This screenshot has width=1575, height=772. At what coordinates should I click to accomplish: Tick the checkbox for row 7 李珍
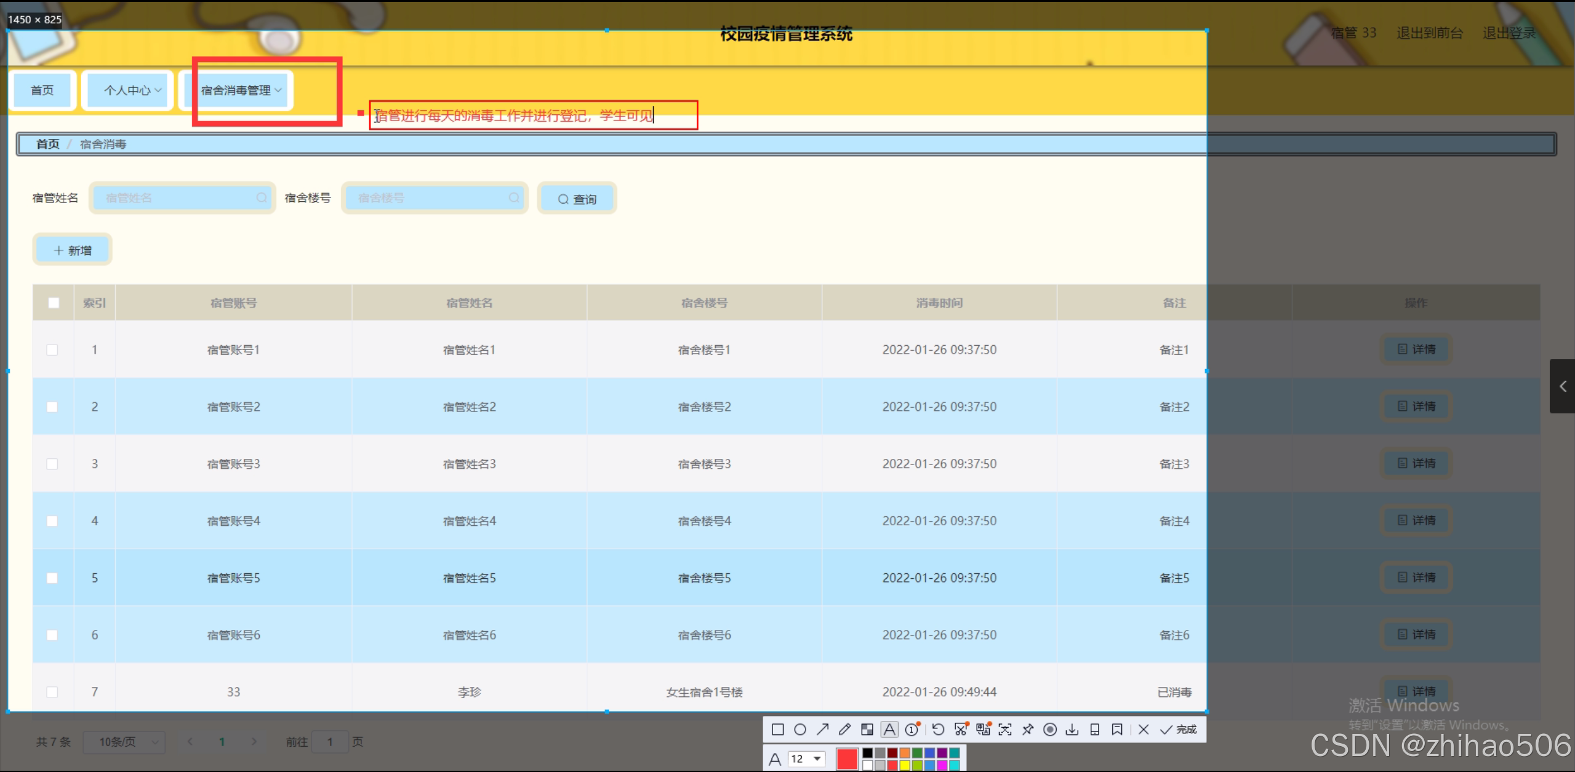[x=52, y=692]
